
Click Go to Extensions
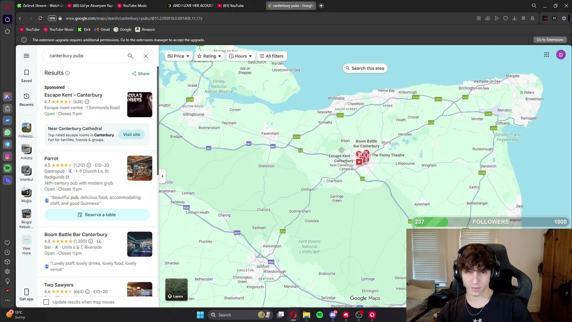point(550,40)
